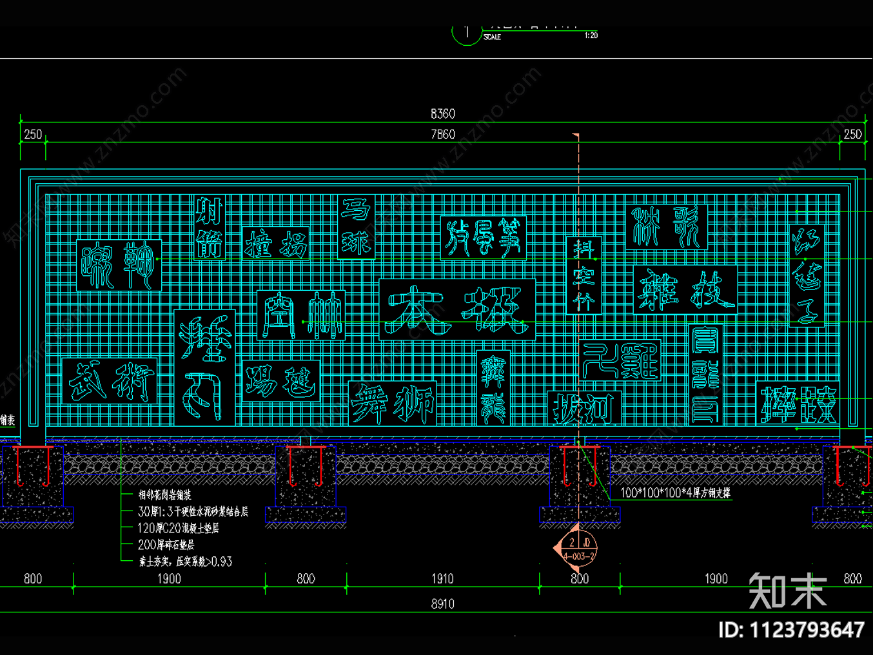The height and width of the screenshot is (655, 873).
Task: Click the 素土夯实,压实系数>0.93 note
Action: click(185, 562)
